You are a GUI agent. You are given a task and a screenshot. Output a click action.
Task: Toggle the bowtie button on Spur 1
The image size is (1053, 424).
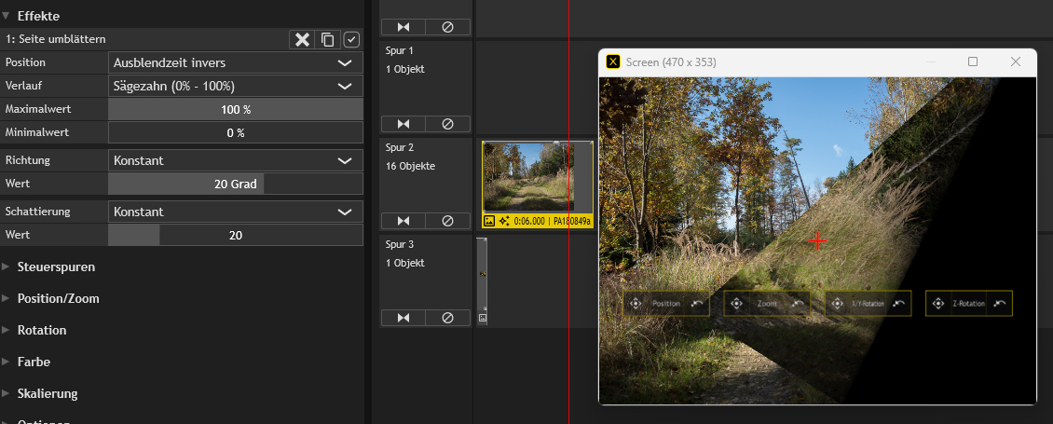(403, 124)
